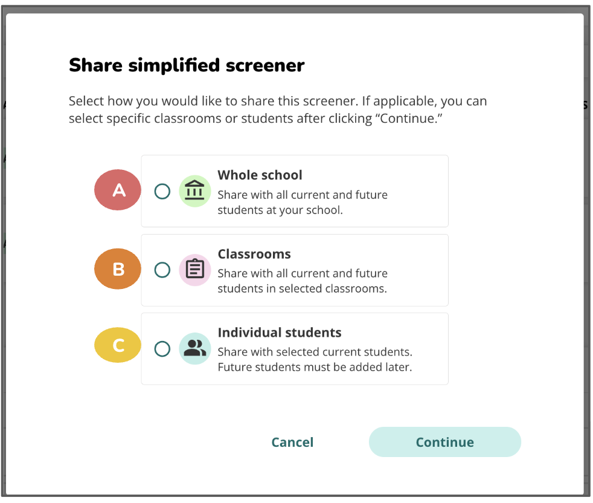
Task: Click the yellow C marker badge
Action: click(118, 346)
